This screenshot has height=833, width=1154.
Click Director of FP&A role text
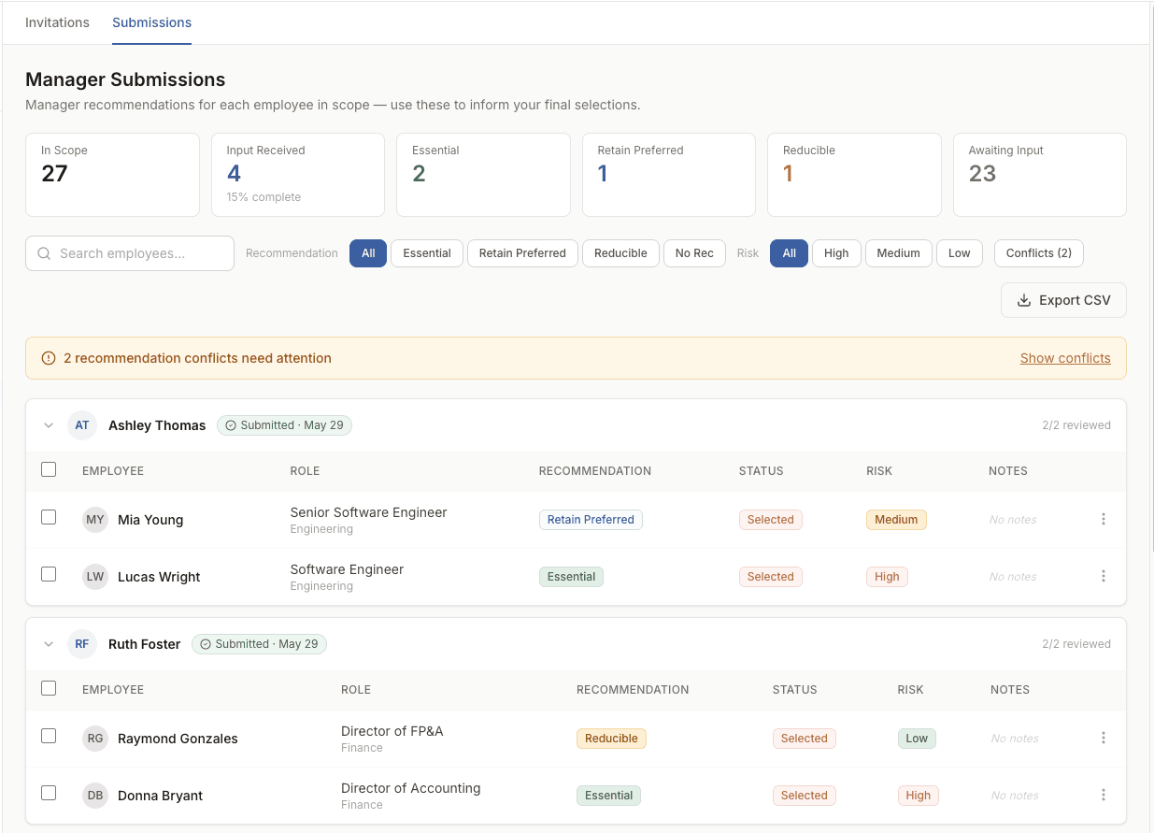click(x=392, y=731)
